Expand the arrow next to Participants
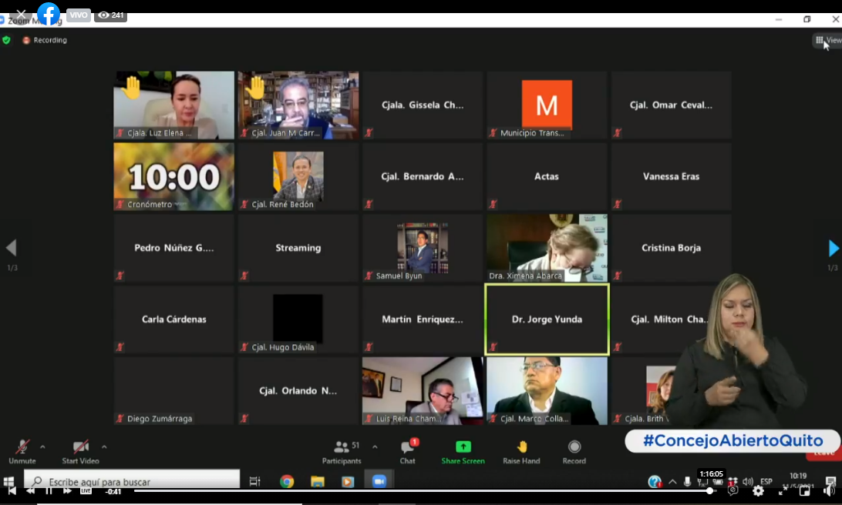 (375, 446)
